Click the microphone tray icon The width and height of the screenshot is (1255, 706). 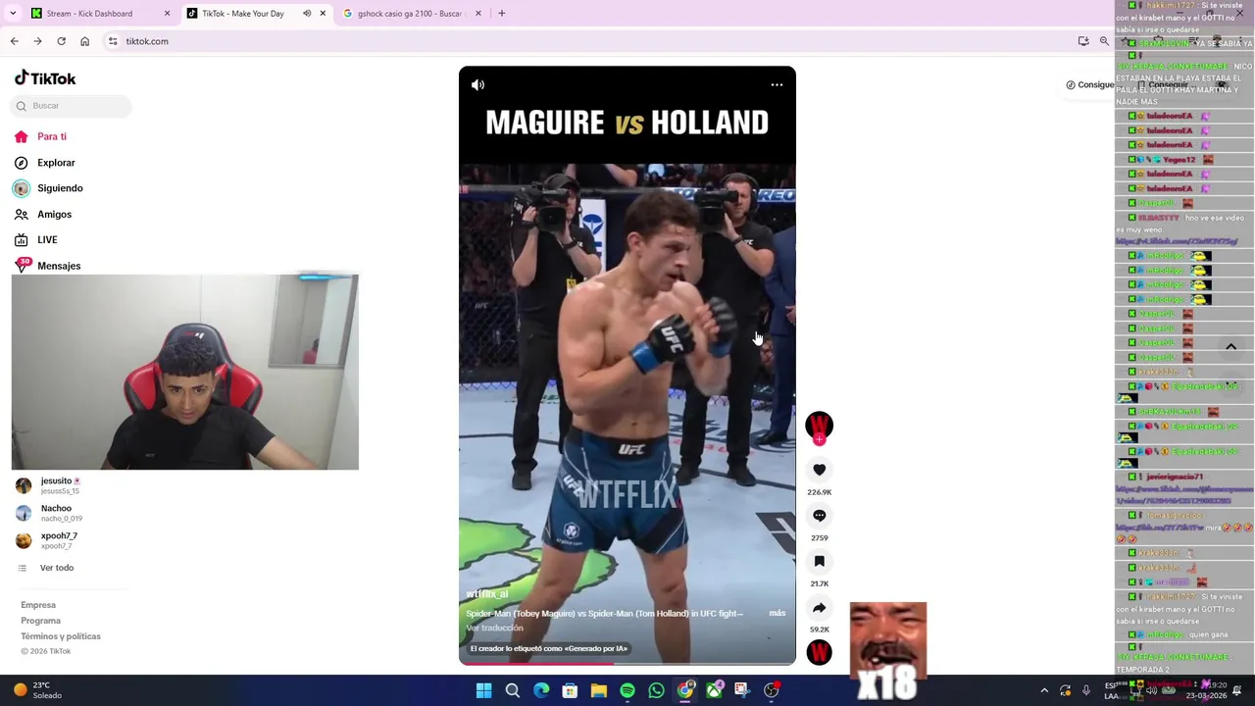[1085, 691]
